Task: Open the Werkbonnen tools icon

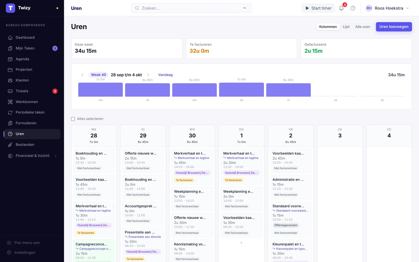Action: click(x=10, y=102)
